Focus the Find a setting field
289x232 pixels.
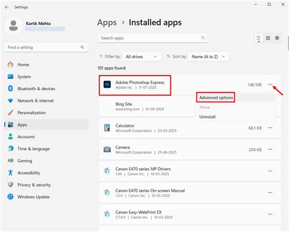pos(46,47)
